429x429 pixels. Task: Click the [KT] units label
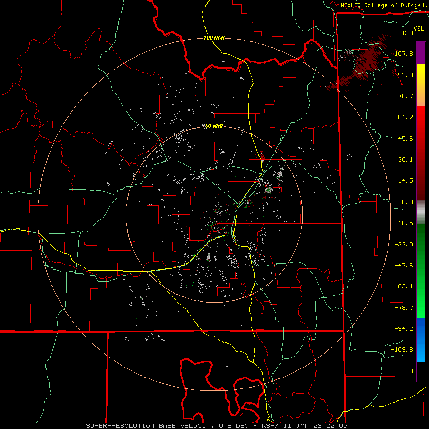click(x=407, y=33)
